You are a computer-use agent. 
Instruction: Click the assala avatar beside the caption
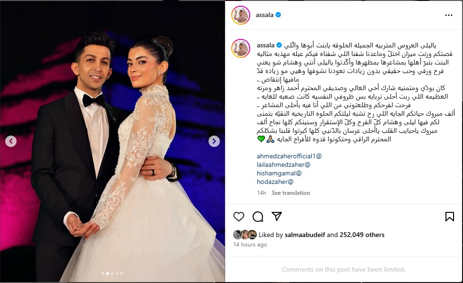[x=241, y=48]
